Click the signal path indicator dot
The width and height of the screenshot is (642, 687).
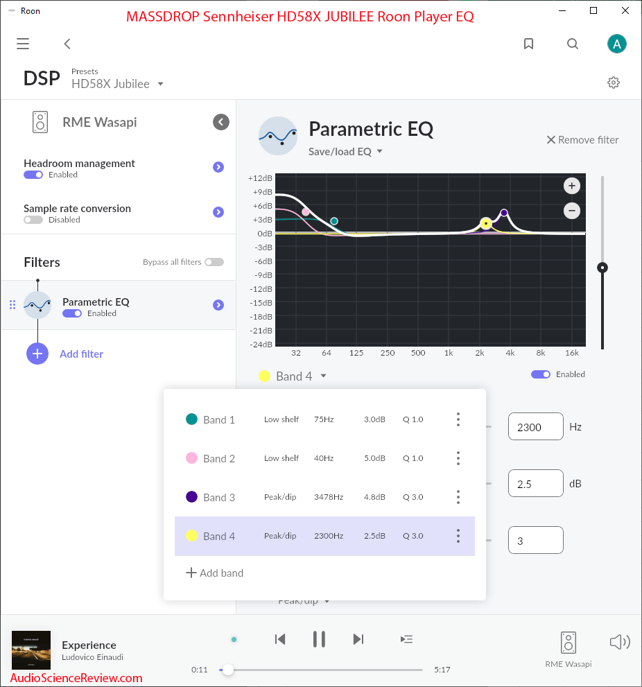234,639
